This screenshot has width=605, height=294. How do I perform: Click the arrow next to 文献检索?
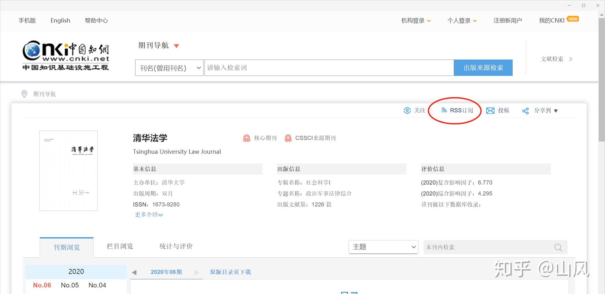[x=571, y=59]
